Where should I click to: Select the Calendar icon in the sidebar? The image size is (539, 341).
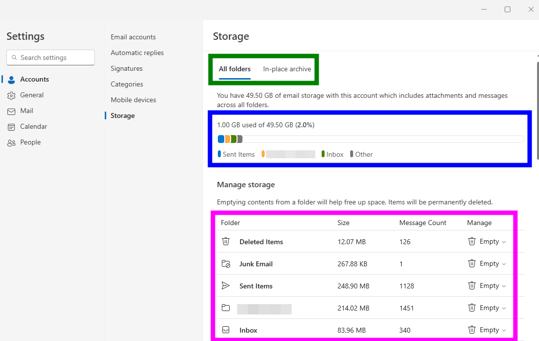11,126
